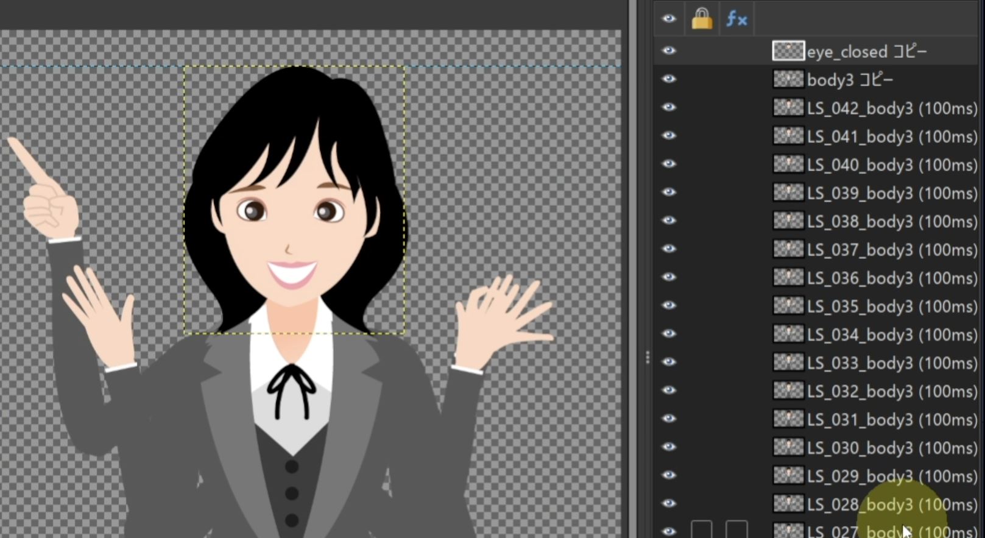
Task: Click the LS_040_body3 layer thumbnail
Action: (788, 164)
